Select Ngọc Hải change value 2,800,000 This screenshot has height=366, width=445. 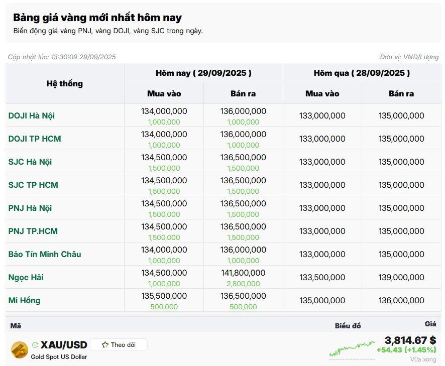point(243,284)
